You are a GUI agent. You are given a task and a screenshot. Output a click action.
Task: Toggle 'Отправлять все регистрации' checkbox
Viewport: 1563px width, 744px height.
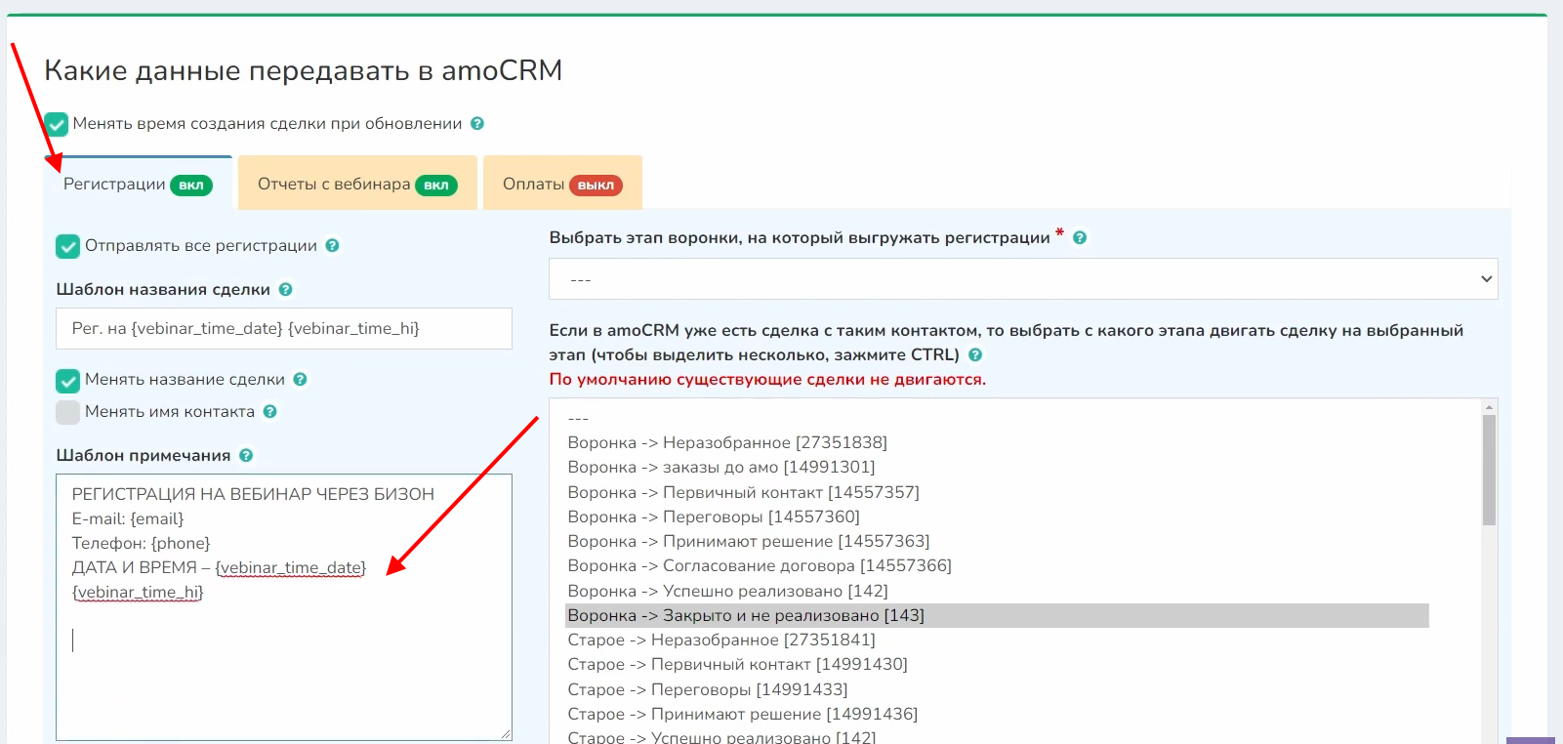tap(67, 246)
